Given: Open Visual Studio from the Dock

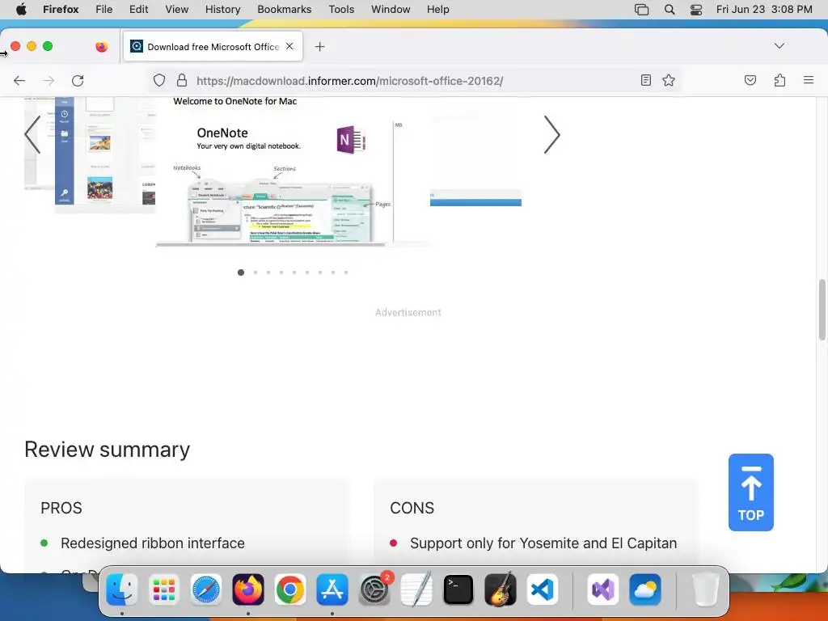Looking at the screenshot, I should coord(603,589).
